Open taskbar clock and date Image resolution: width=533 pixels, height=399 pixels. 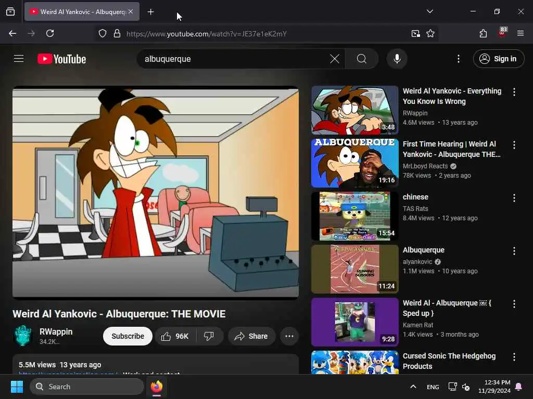coord(494,387)
